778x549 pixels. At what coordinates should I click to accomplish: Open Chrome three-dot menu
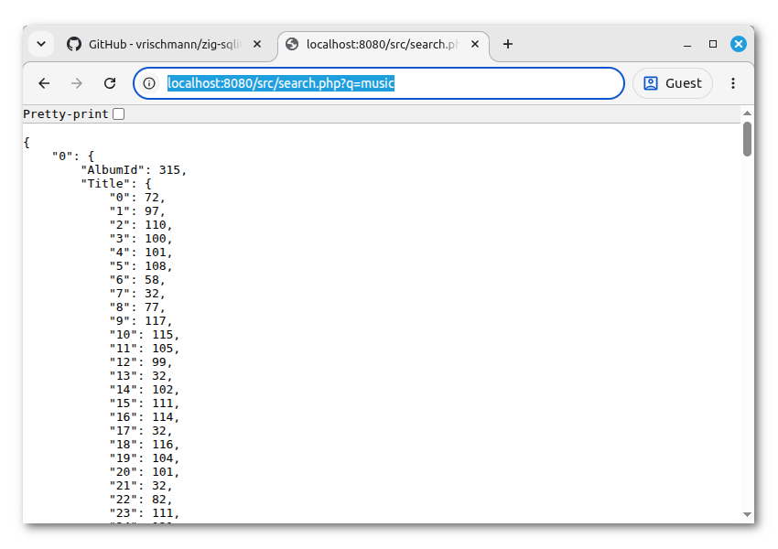tap(733, 83)
